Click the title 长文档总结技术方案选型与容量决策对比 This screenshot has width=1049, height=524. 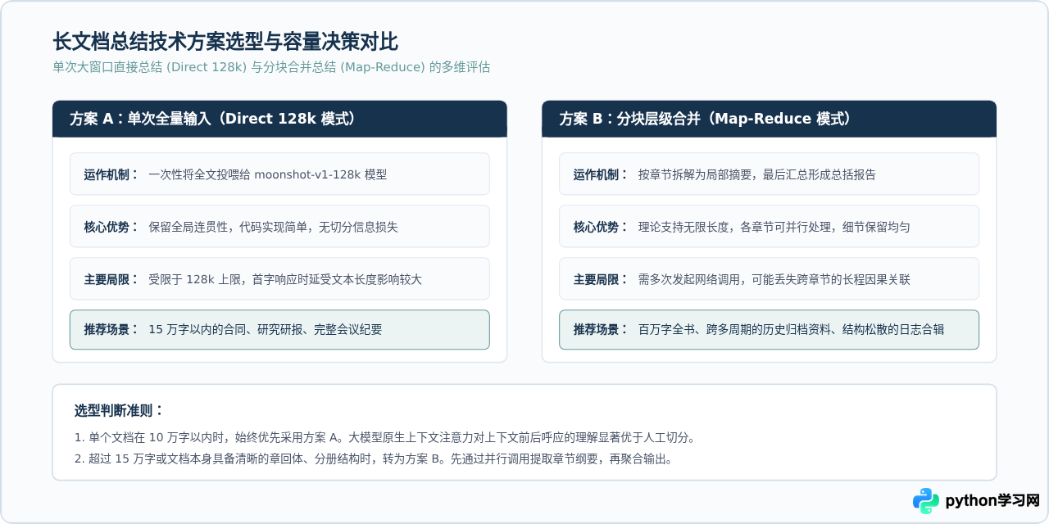[225, 42]
